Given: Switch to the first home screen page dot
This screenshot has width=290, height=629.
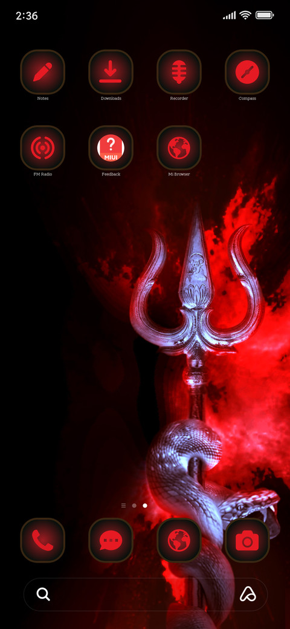Looking at the screenshot, I should (x=134, y=506).
